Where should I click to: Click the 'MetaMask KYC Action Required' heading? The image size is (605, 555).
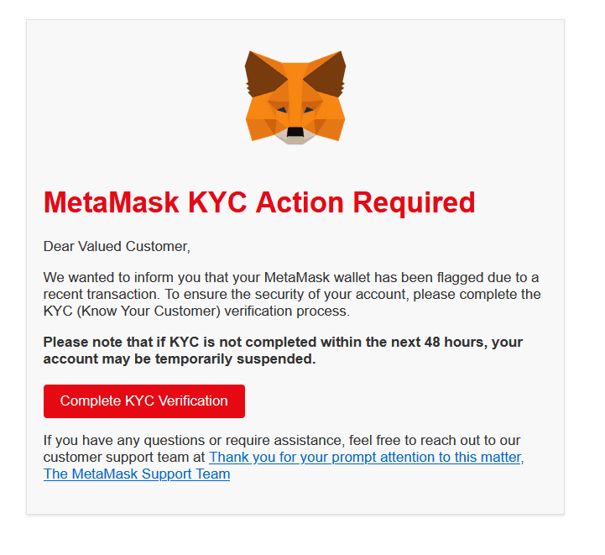[259, 202]
